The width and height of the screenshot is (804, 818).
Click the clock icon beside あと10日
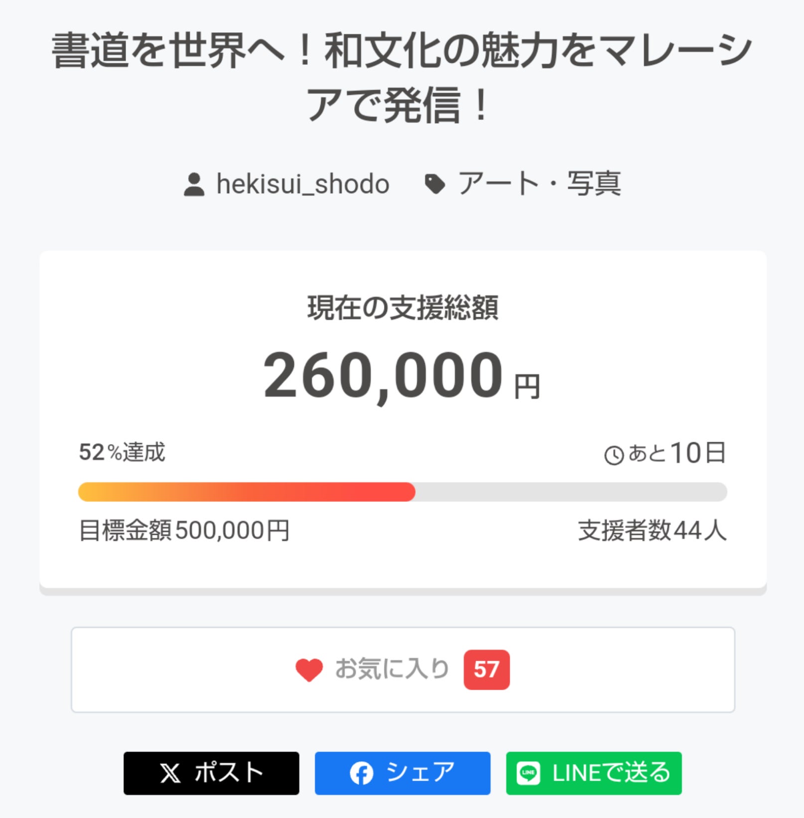[x=614, y=455]
